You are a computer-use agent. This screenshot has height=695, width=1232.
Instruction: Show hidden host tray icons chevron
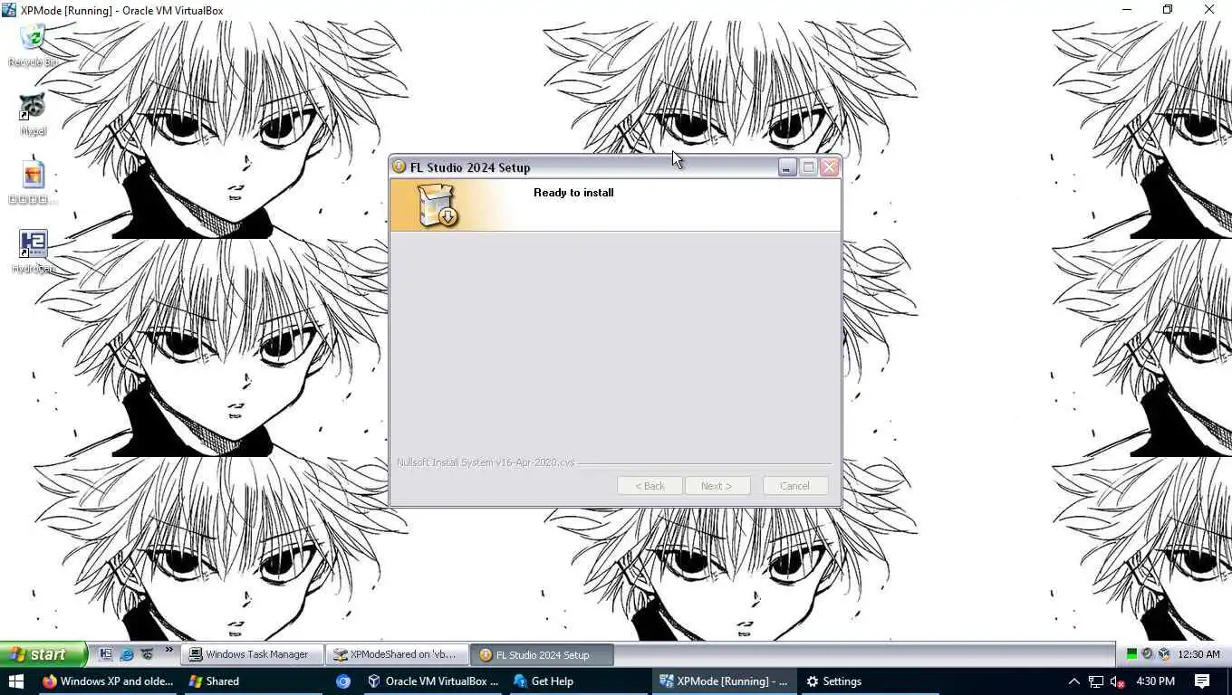point(1074,681)
